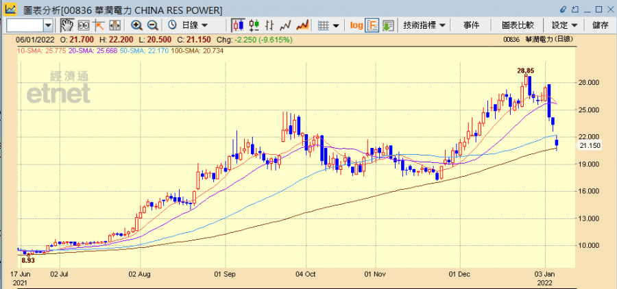Expand the stock code combo box arrow
Image resolution: width=617 pixels, height=289 pixels.
click(48, 25)
